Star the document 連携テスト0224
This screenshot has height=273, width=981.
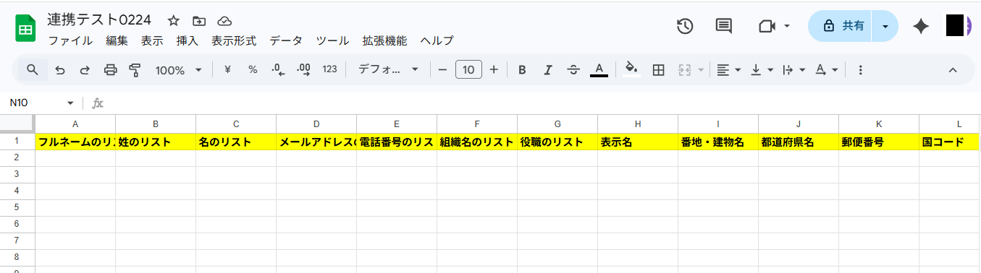(x=173, y=21)
